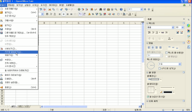
Task: Click the zoom slider handle in status bar
Action: point(173,110)
